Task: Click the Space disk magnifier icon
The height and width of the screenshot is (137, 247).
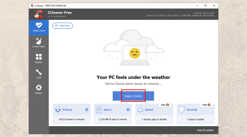Action: 99,110
